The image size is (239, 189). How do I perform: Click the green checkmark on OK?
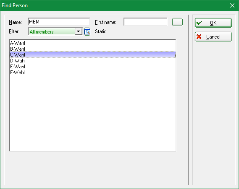199,23
